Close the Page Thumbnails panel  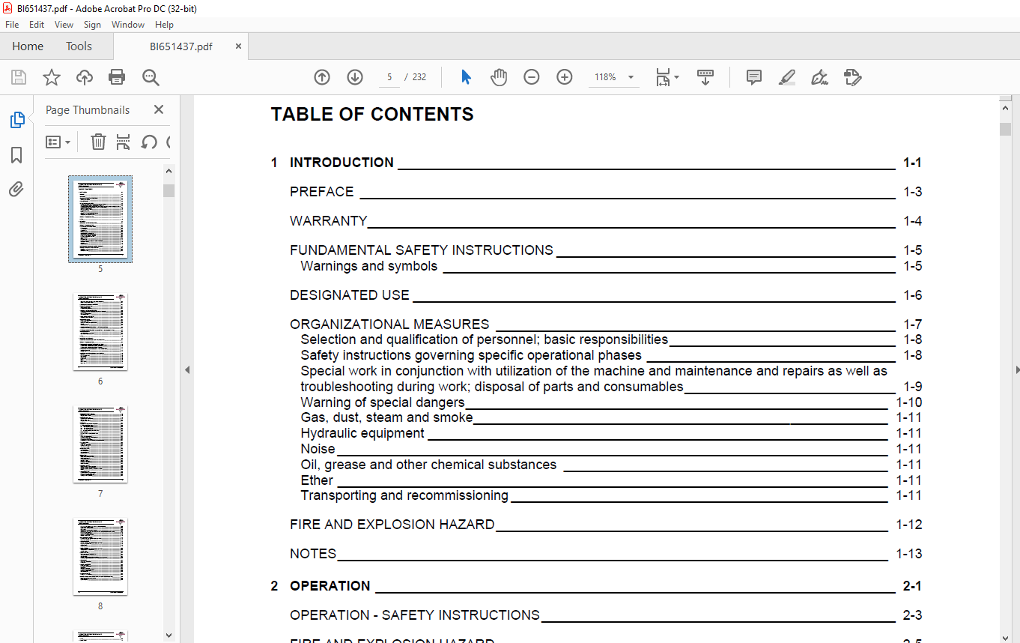(159, 109)
